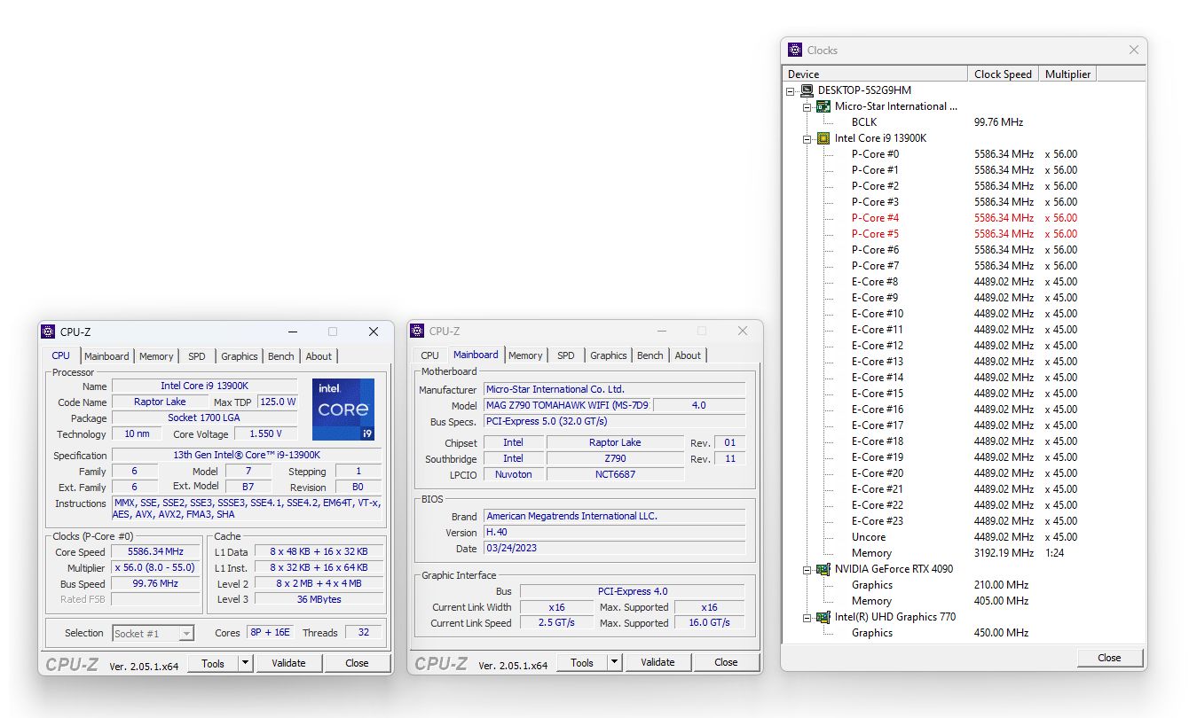Viewport: 1189px width, 718px height.
Task: Open SPD tab in Mainboard window
Action: (x=566, y=355)
